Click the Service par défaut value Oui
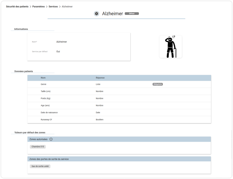The image size is (233, 179). tap(58, 52)
